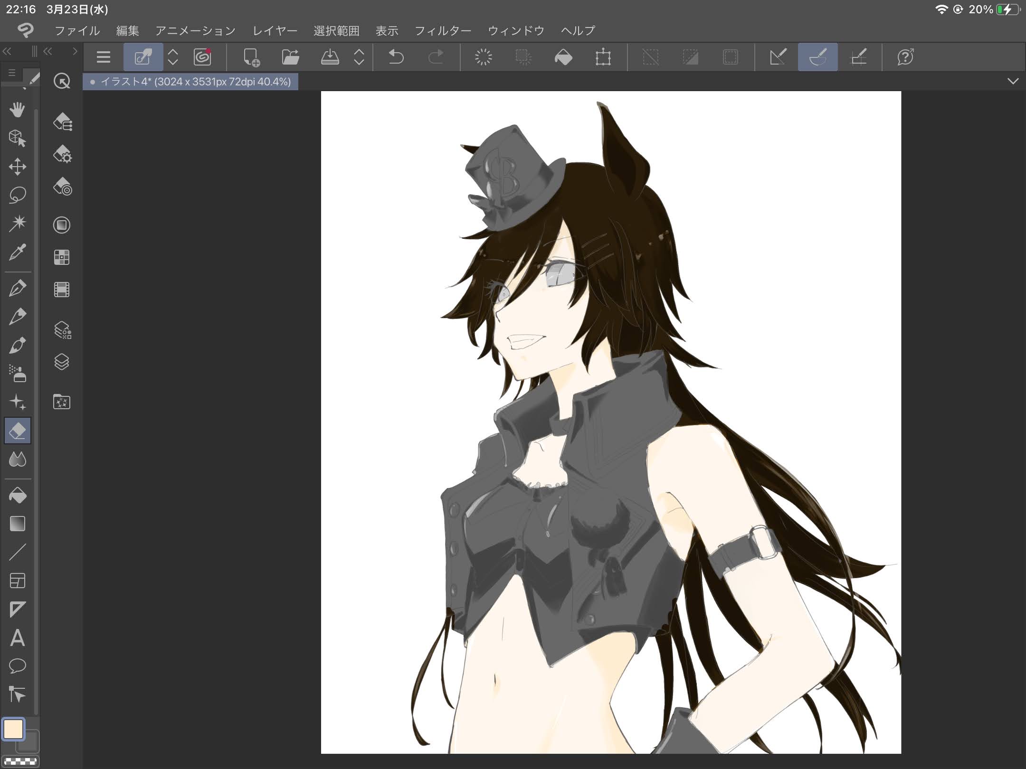Image resolution: width=1026 pixels, height=769 pixels.
Task: Toggle Snap to Grid
Action: point(858,57)
